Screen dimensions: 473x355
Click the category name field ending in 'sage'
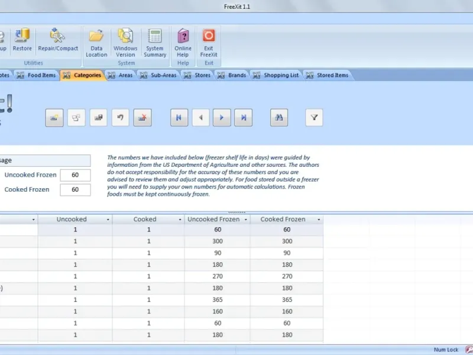(x=45, y=160)
